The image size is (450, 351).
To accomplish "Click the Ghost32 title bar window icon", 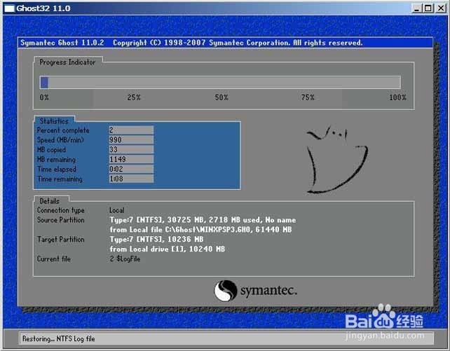I will pyautogui.click(x=9, y=8).
